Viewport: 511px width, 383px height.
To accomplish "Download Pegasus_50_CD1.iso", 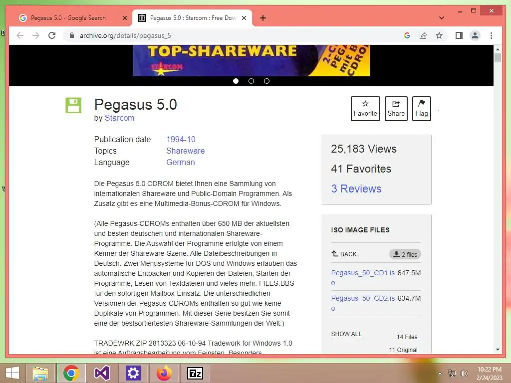I will tap(363, 277).
